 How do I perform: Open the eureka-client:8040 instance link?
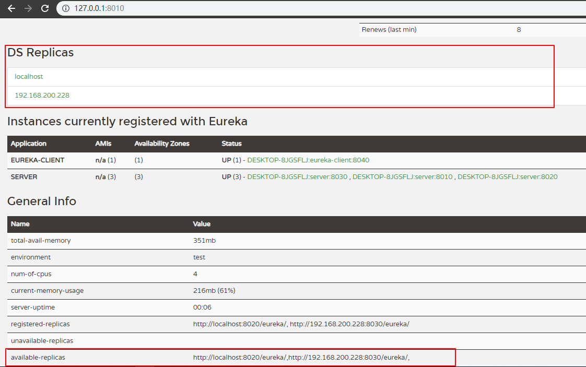[308, 160]
